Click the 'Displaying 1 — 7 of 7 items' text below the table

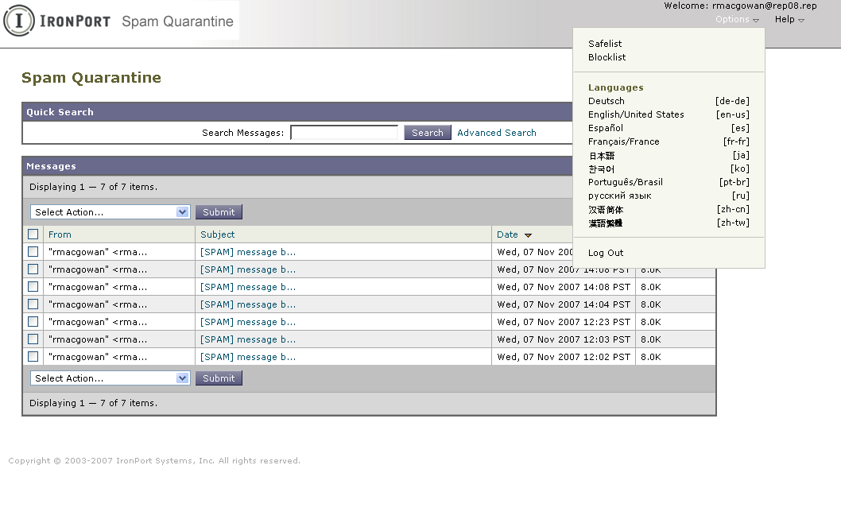point(93,403)
